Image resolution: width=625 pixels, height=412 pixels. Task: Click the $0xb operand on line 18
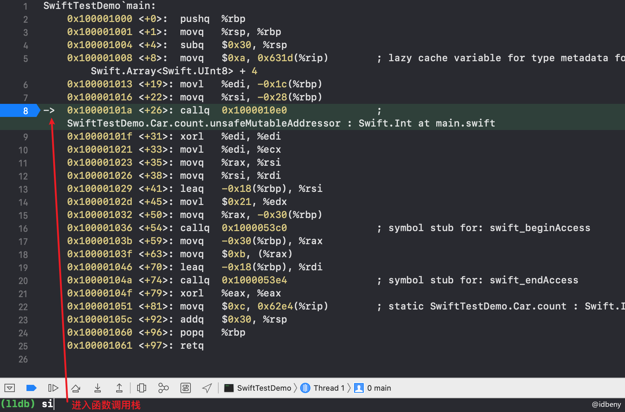click(x=233, y=254)
